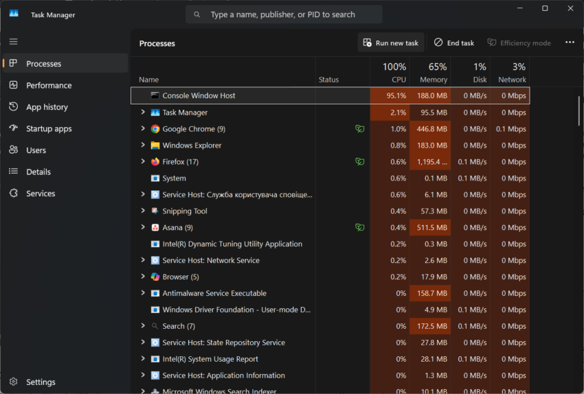Expand the Firefox (17) process group
The height and width of the screenshot is (394, 584).
(x=143, y=161)
